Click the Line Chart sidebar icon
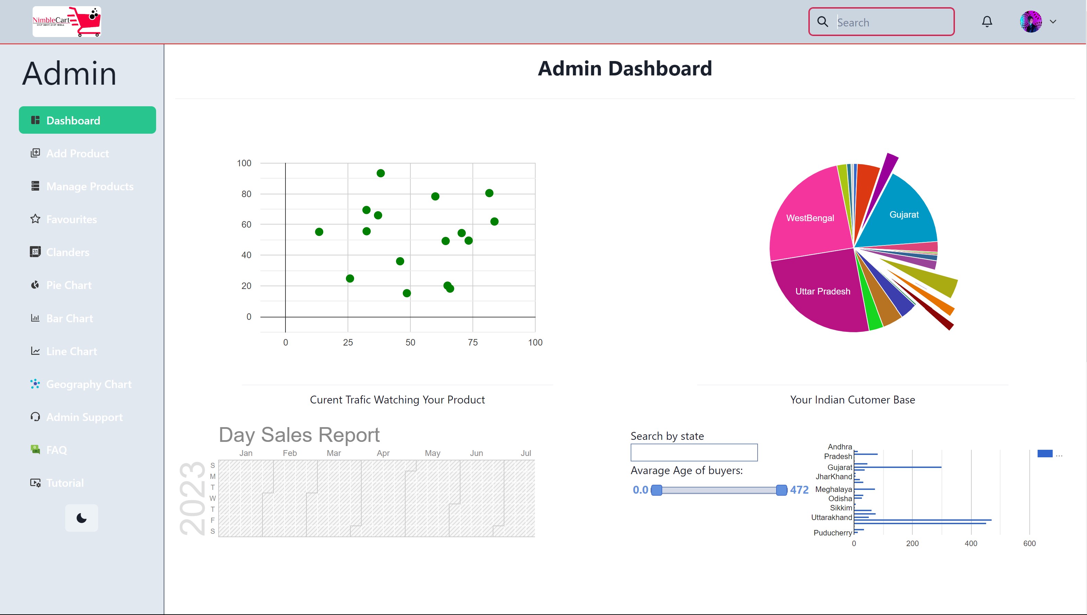This screenshot has width=1087, height=615. 36,351
